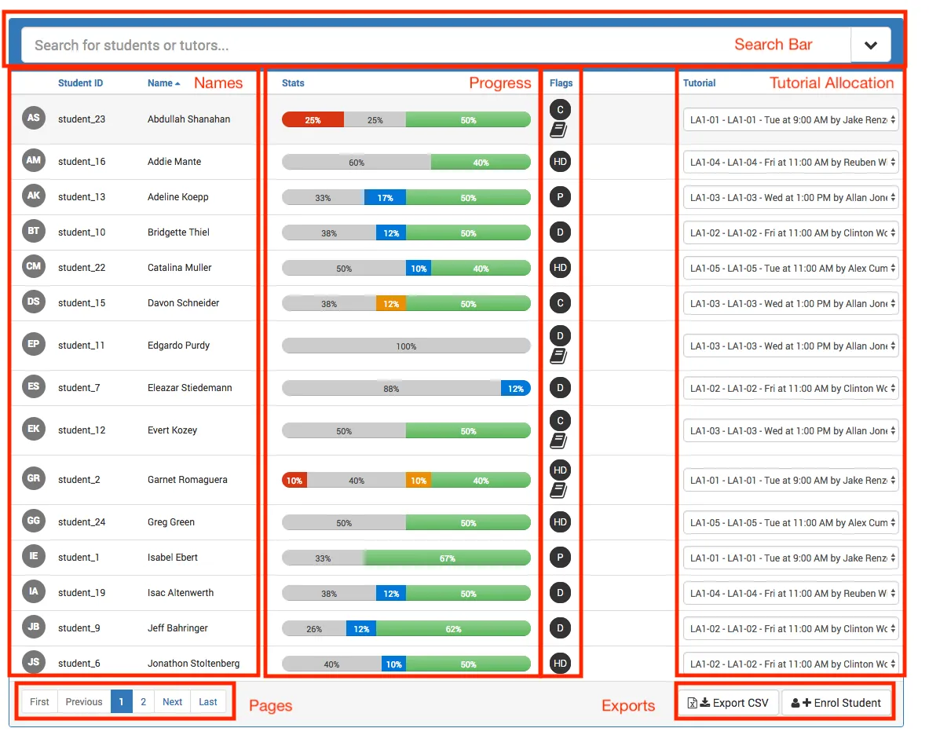
Task: Open tutorial dropdown for Greg Green
Action: (x=790, y=523)
